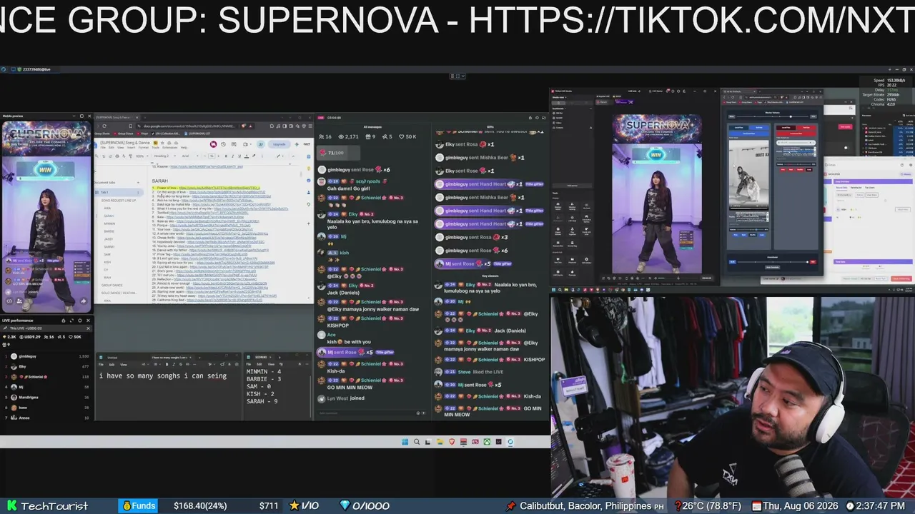The width and height of the screenshot is (915, 514).
Task: Open comments icon in Google Docs header
Action: [234, 144]
